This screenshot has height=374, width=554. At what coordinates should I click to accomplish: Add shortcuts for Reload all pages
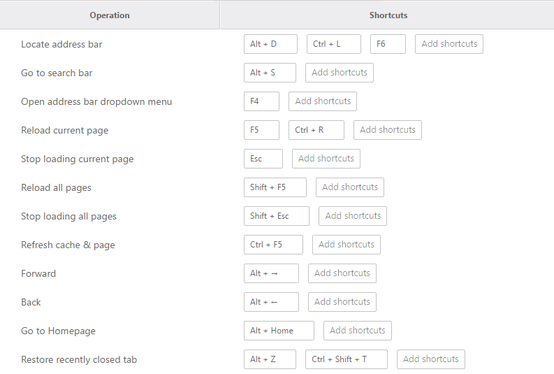[x=350, y=187]
